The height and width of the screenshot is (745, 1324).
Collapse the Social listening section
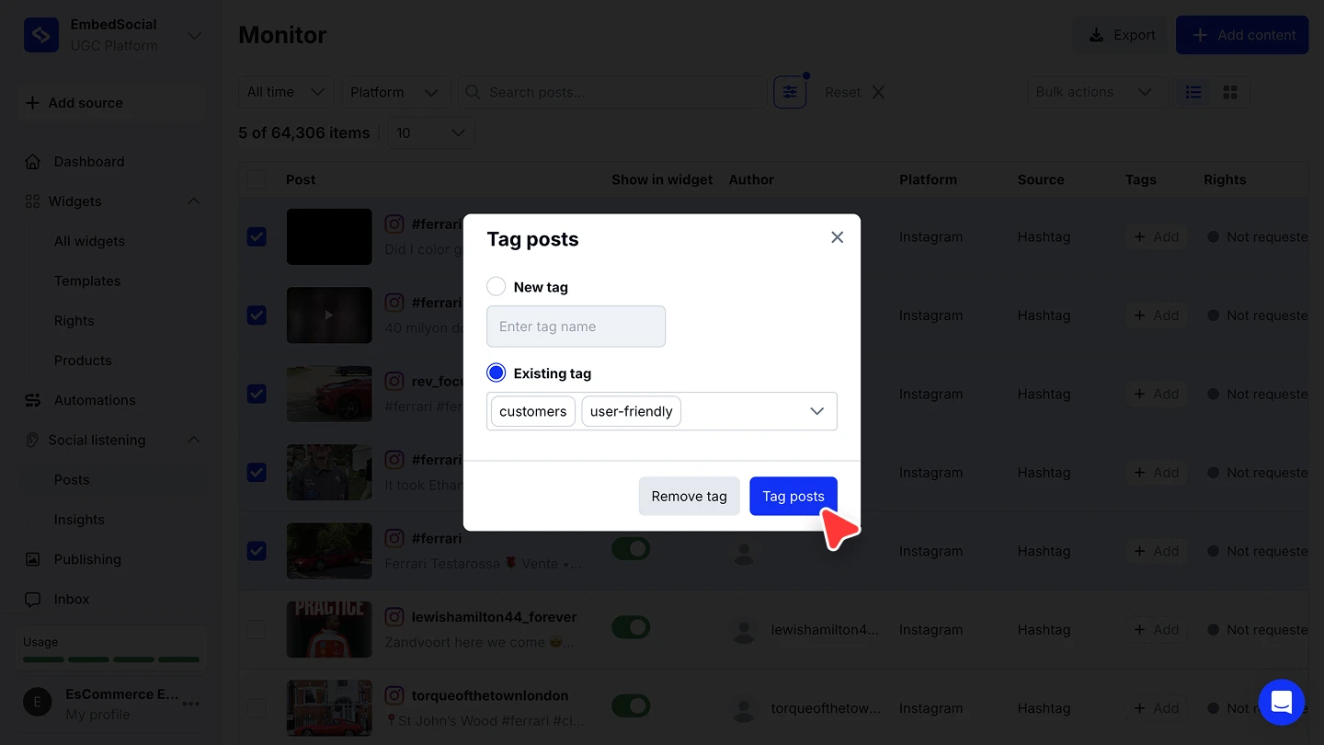pos(193,440)
